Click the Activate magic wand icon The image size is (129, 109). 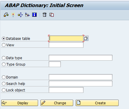(x=13, y=15)
